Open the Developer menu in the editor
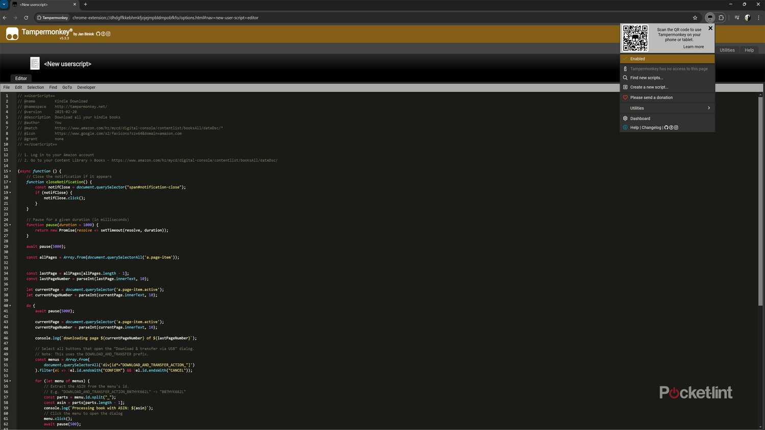 pyautogui.click(x=86, y=88)
